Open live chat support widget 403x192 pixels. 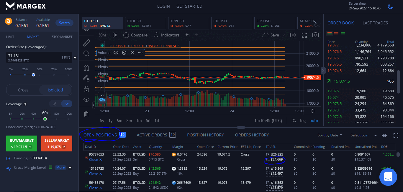[388, 177]
